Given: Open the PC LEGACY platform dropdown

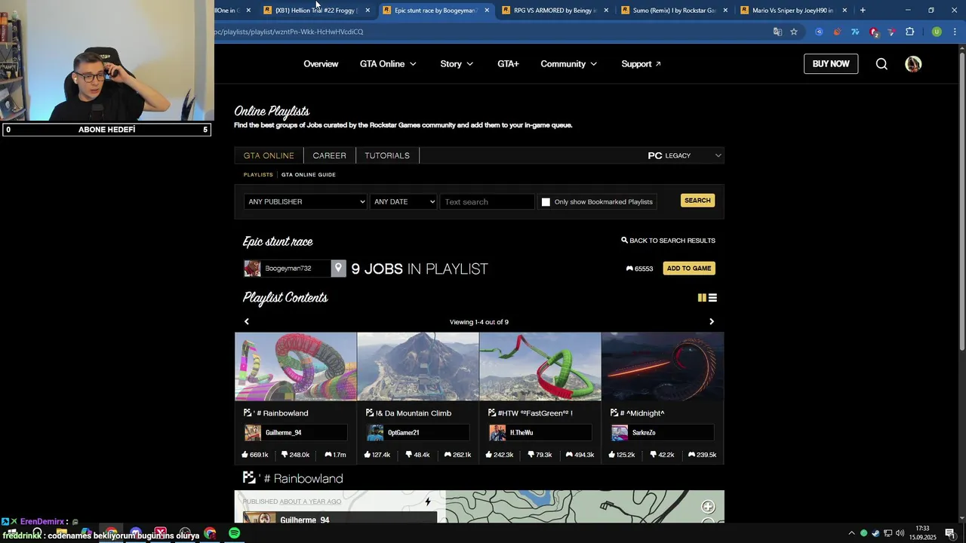Looking at the screenshot, I should (684, 155).
